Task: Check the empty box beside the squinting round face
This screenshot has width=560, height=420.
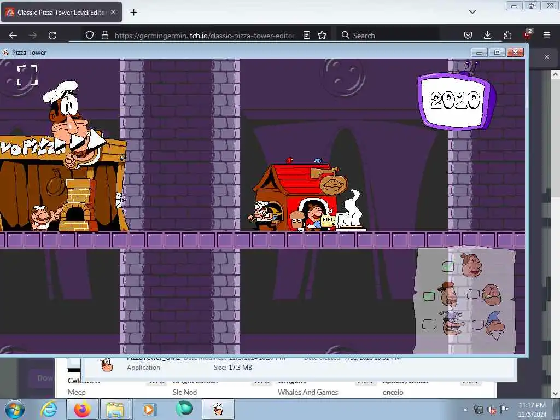Action: pos(473,294)
